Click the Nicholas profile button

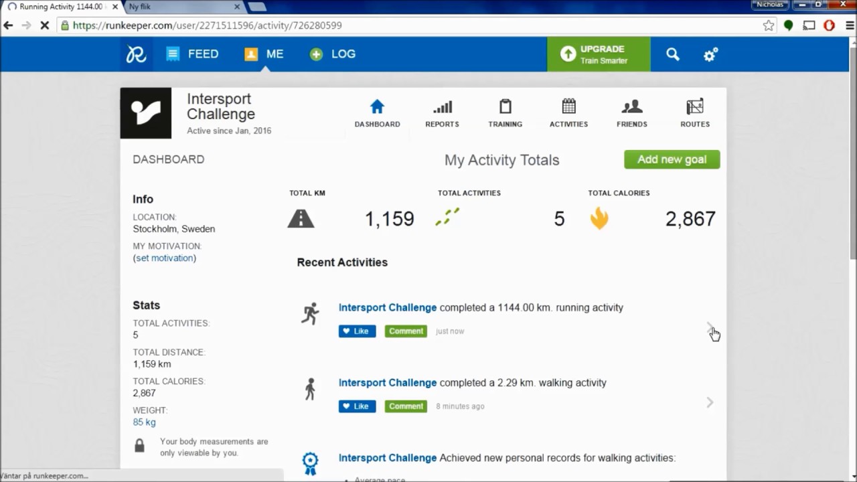click(x=769, y=5)
